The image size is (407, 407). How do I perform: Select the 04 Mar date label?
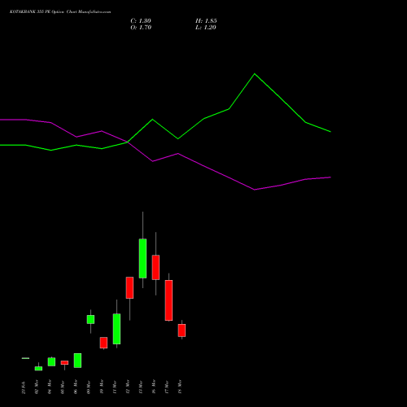[x=50, y=387]
